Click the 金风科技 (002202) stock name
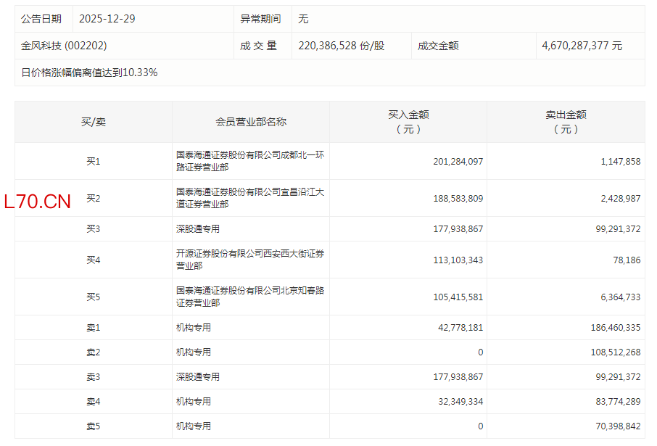The height and width of the screenshot is (446, 657). pos(64,46)
